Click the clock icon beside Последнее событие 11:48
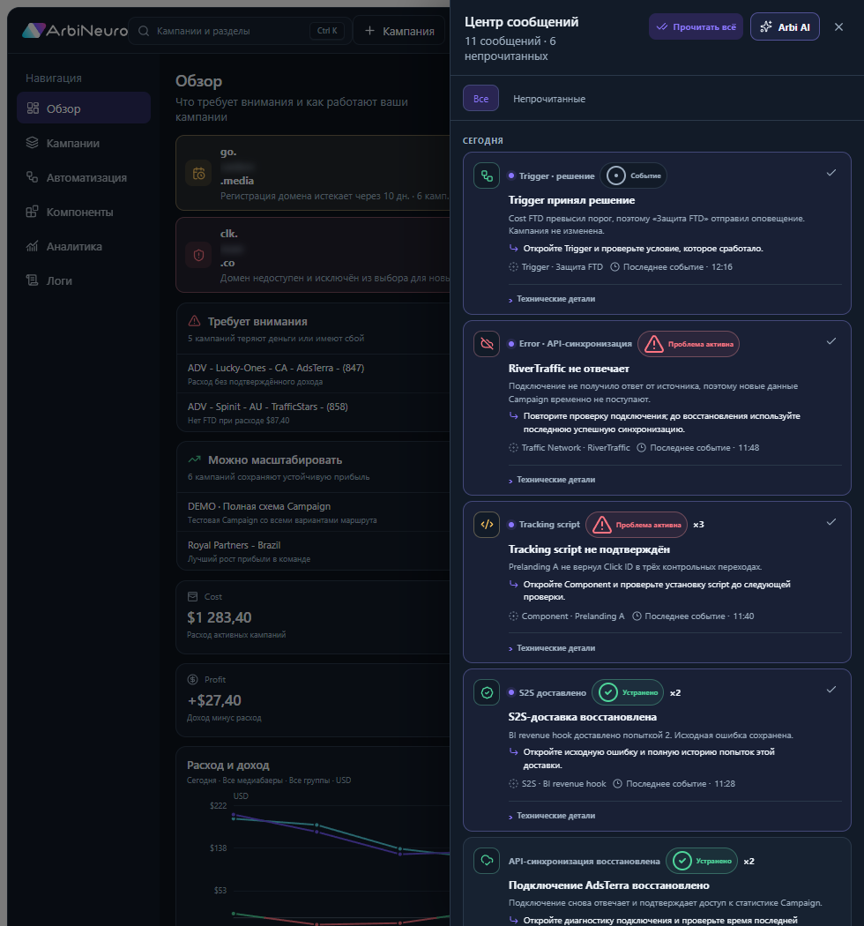The width and height of the screenshot is (864, 926). coord(641,448)
